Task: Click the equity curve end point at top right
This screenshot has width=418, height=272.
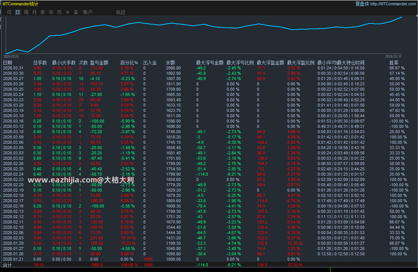Action: pyautogui.click(x=401, y=17)
